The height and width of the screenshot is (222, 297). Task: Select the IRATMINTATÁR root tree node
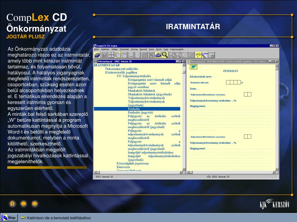tap(107, 65)
